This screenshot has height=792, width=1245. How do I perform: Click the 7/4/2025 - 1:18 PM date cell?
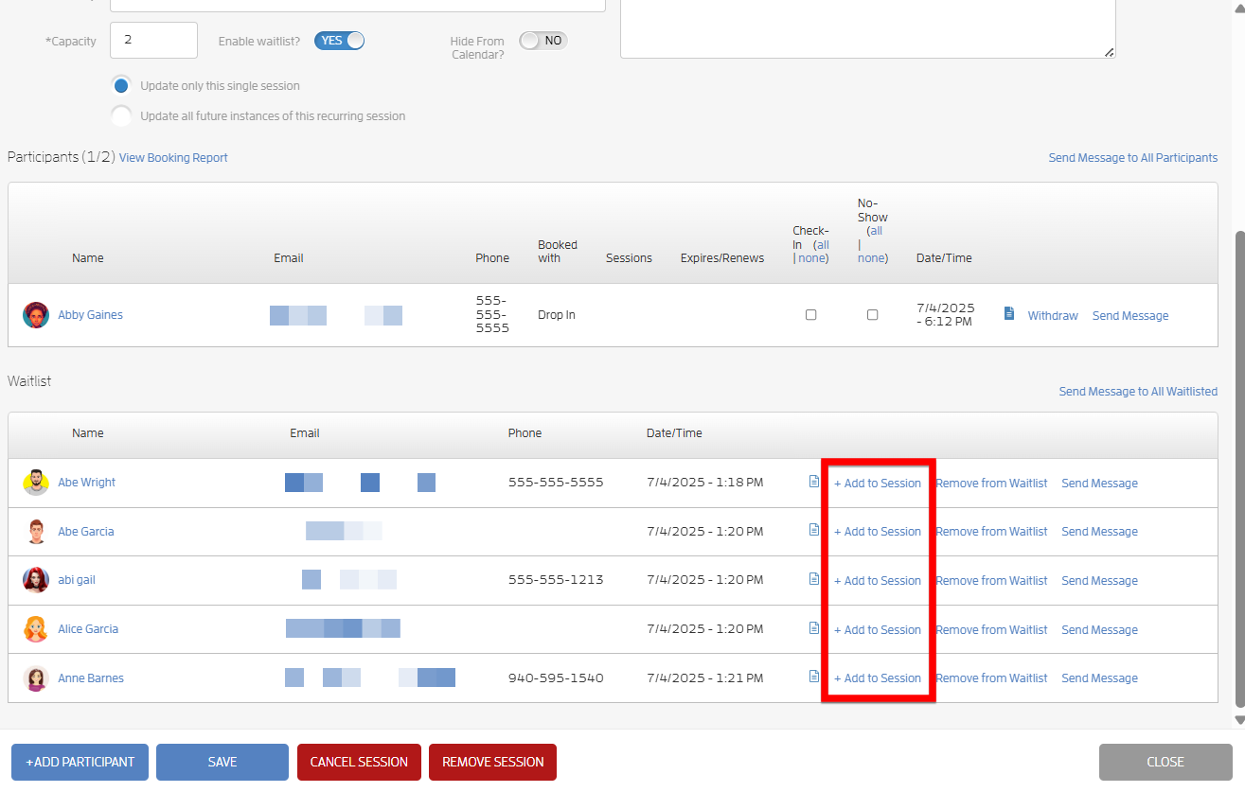[x=705, y=483]
